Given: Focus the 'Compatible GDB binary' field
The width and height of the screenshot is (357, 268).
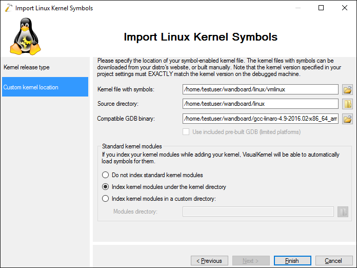Looking at the screenshot, I should coord(261,119).
